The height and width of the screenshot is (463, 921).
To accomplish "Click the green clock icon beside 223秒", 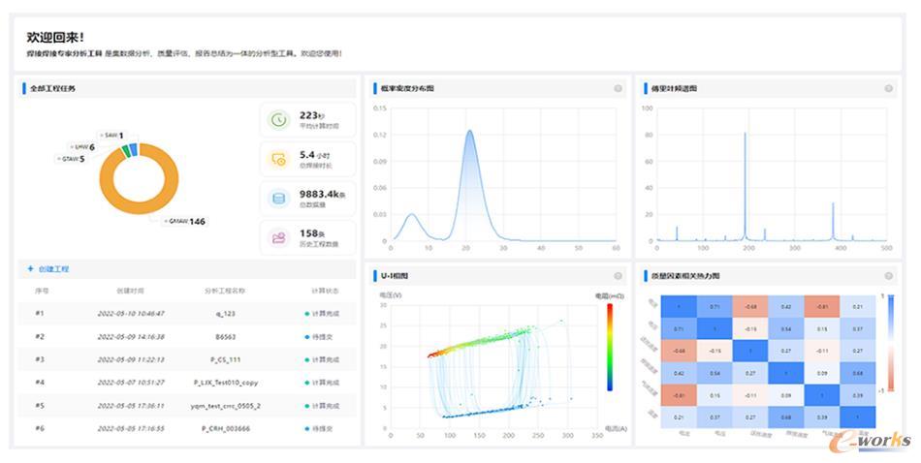I will tap(278, 120).
